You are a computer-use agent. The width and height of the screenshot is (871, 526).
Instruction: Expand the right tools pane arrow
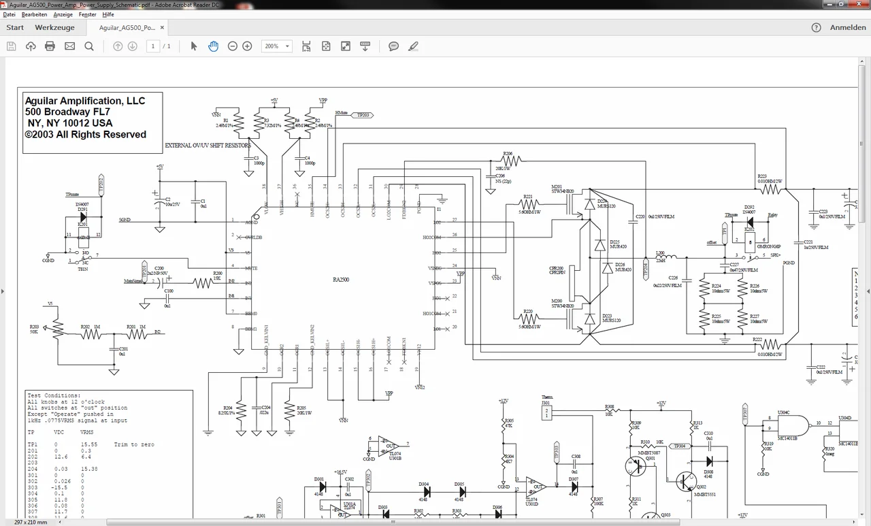[x=868, y=291]
